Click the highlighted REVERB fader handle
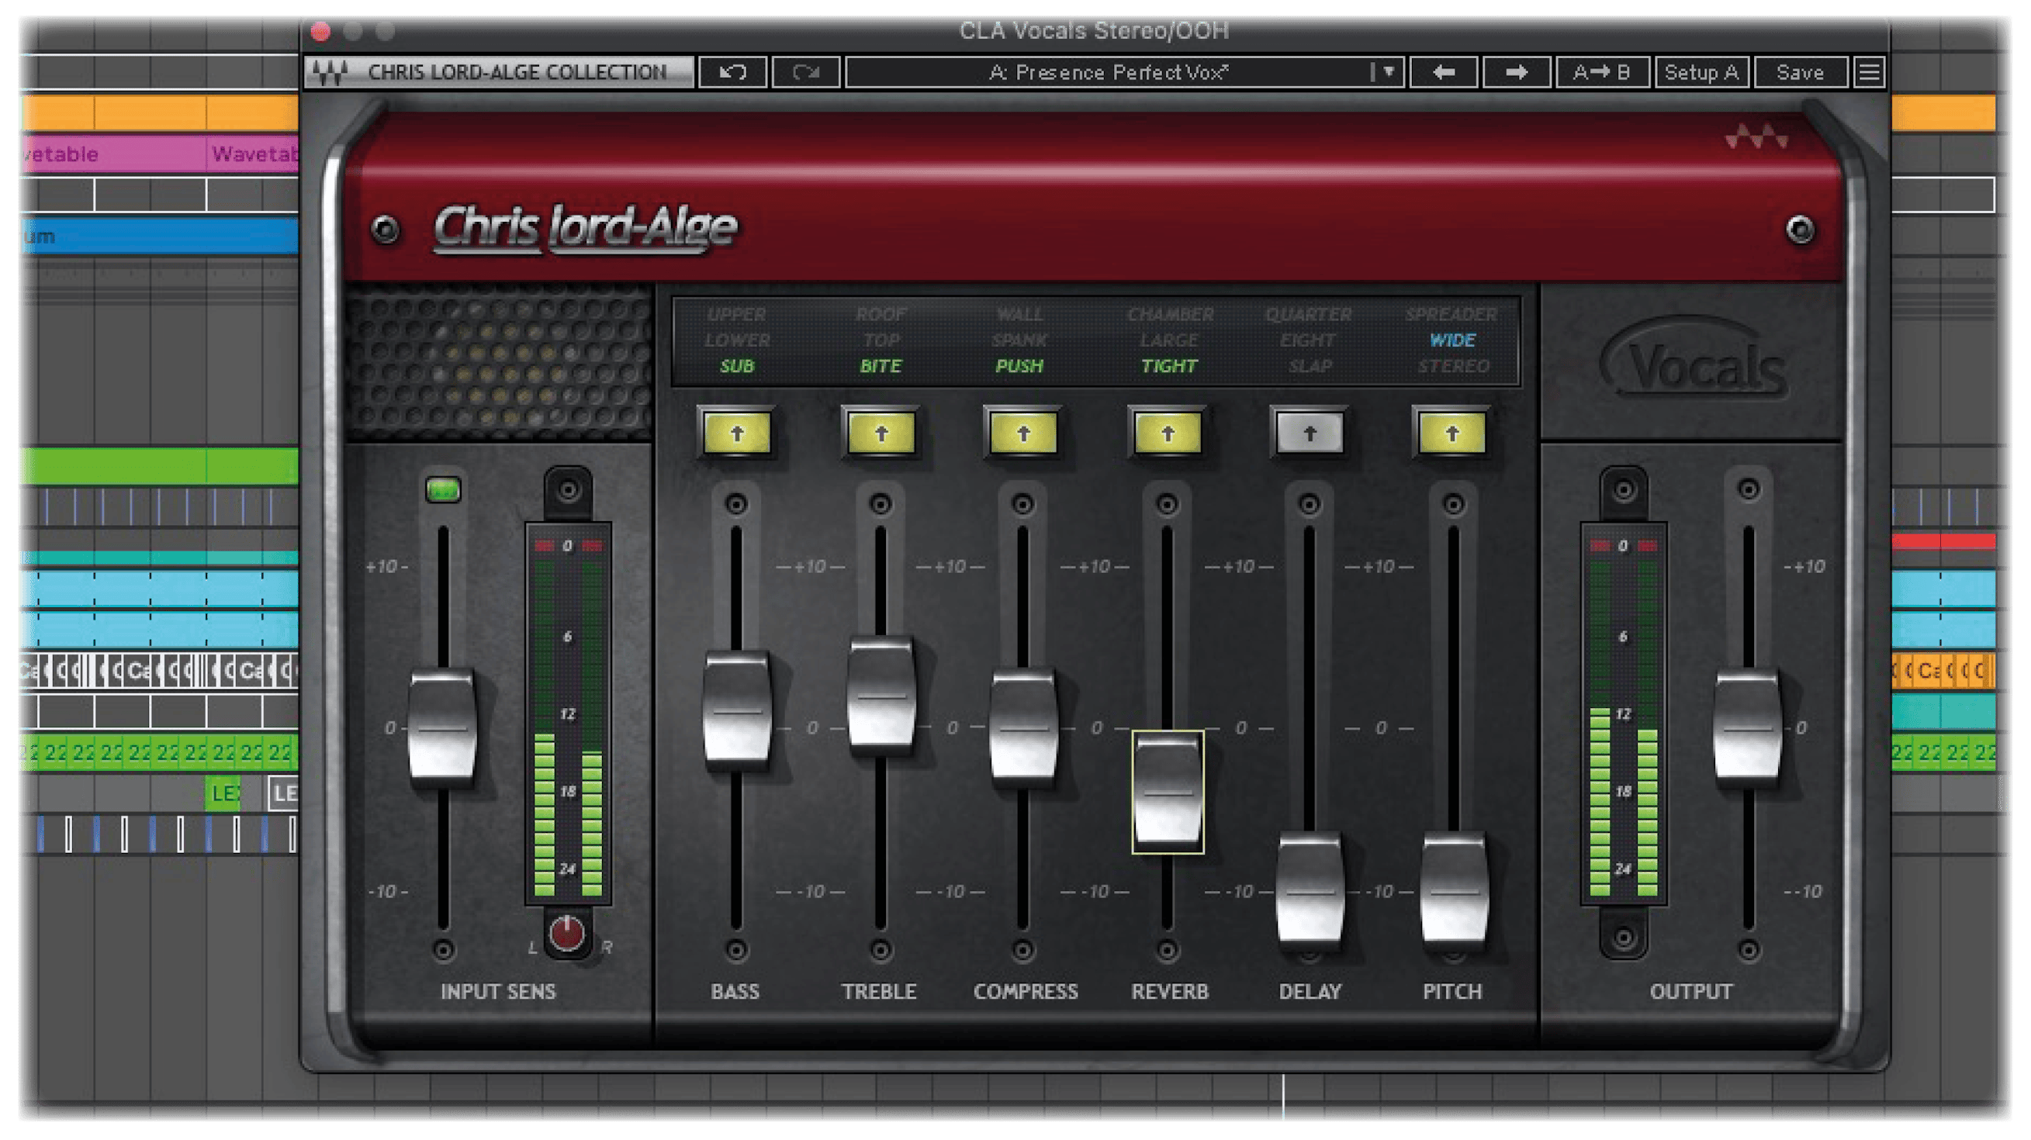2031x1140 pixels. tap(1168, 792)
